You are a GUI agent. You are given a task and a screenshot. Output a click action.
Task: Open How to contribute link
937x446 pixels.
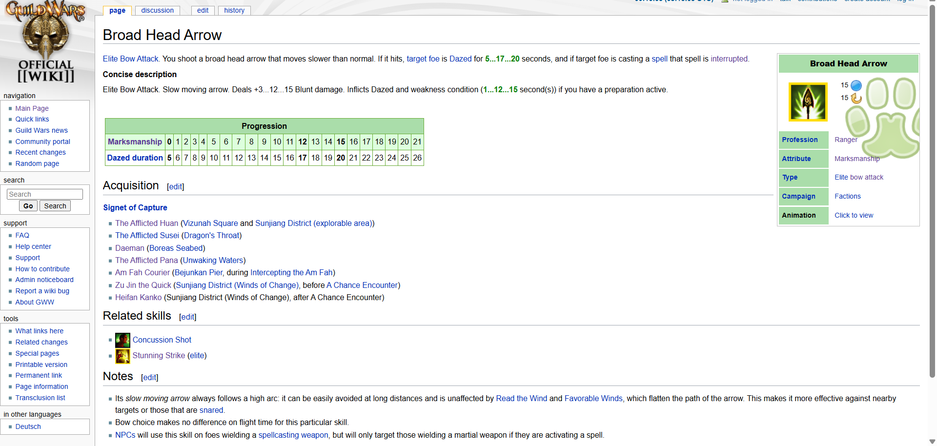(x=42, y=269)
